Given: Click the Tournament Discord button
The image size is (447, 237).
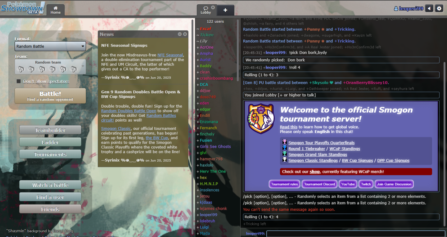Looking at the screenshot, I should pos(319,184).
